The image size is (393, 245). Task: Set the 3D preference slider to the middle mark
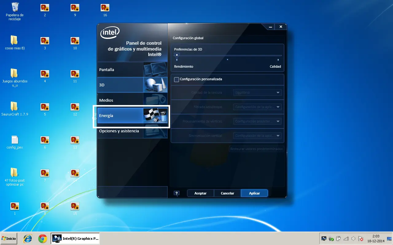coord(228,59)
